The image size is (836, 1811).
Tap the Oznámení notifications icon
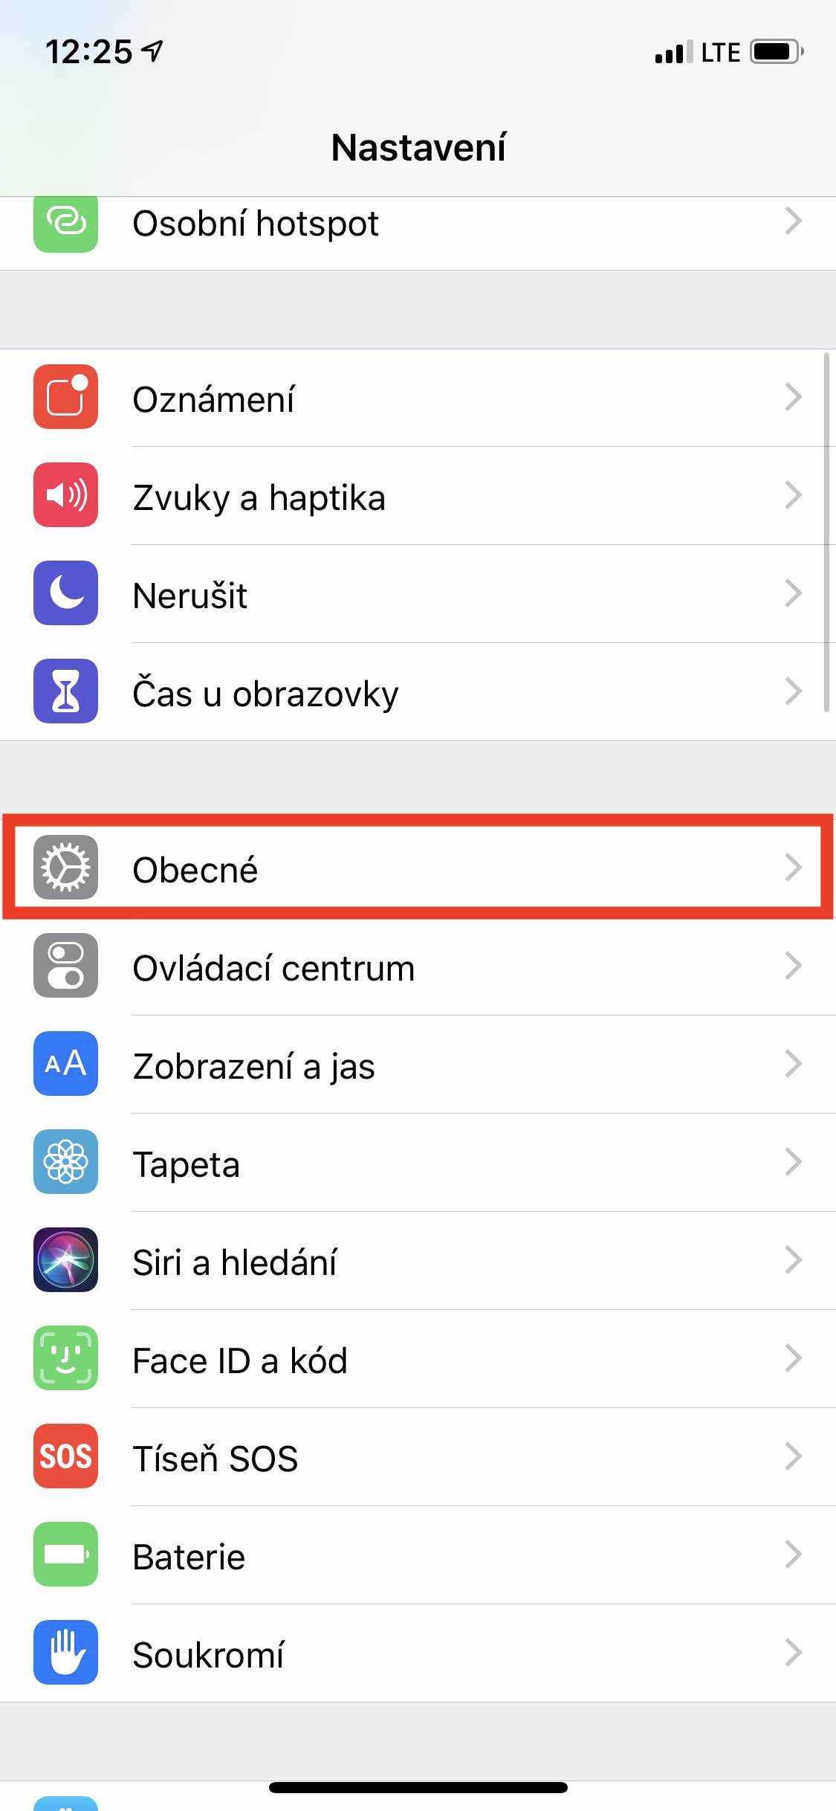(65, 396)
